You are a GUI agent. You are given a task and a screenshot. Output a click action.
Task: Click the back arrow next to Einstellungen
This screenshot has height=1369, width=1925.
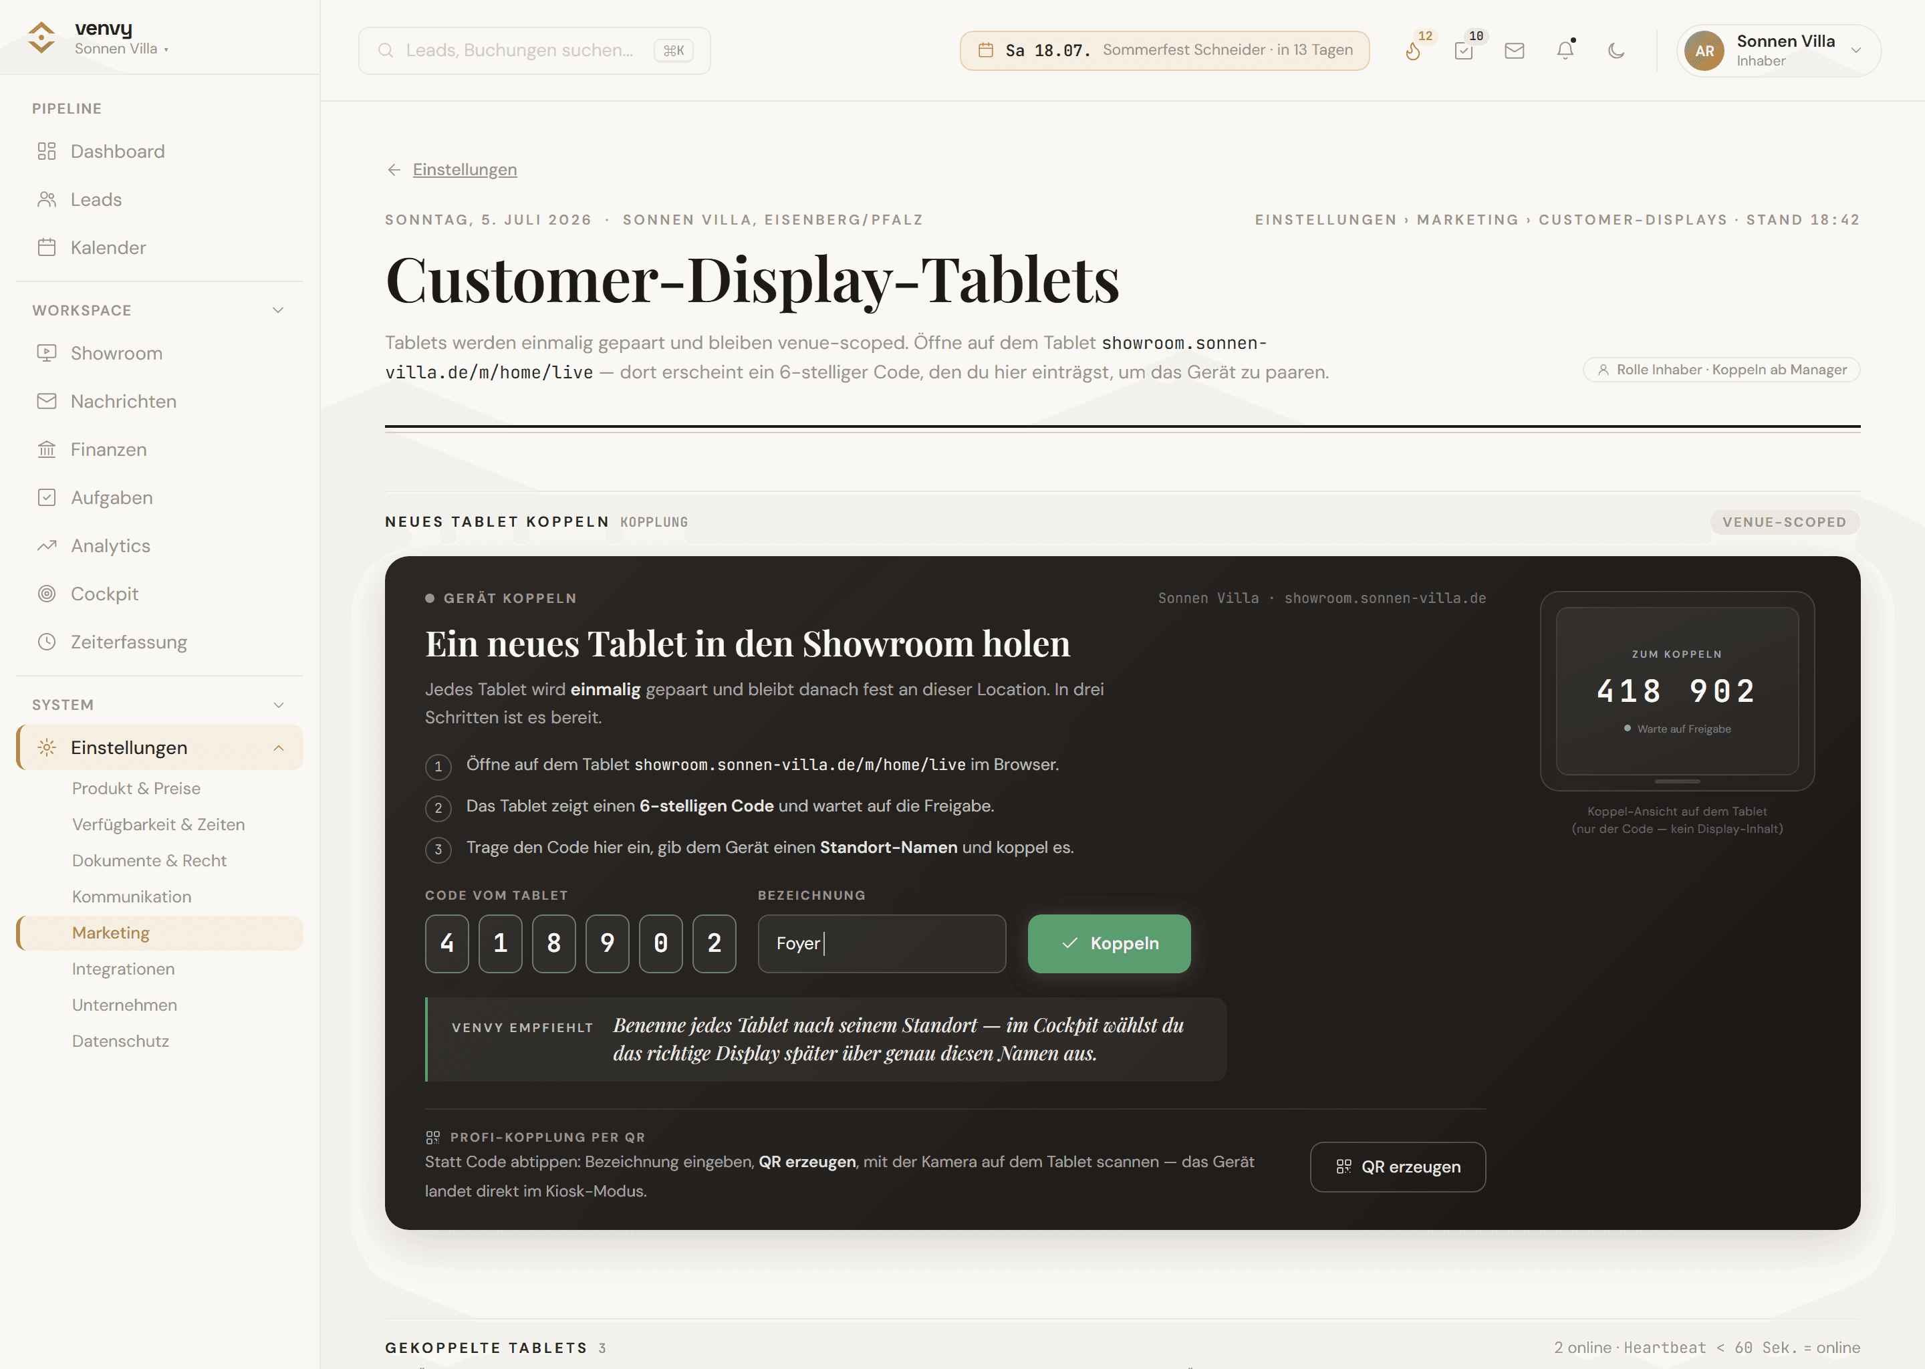pos(394,169)
